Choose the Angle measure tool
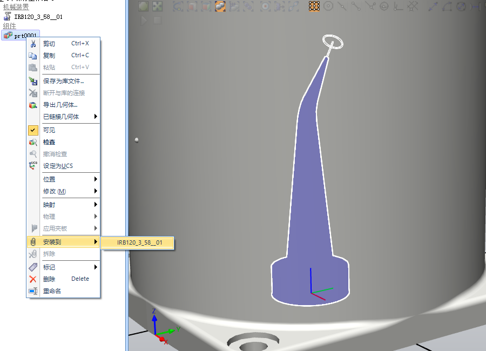Viewport: 486px width, 351px height. 447,6
